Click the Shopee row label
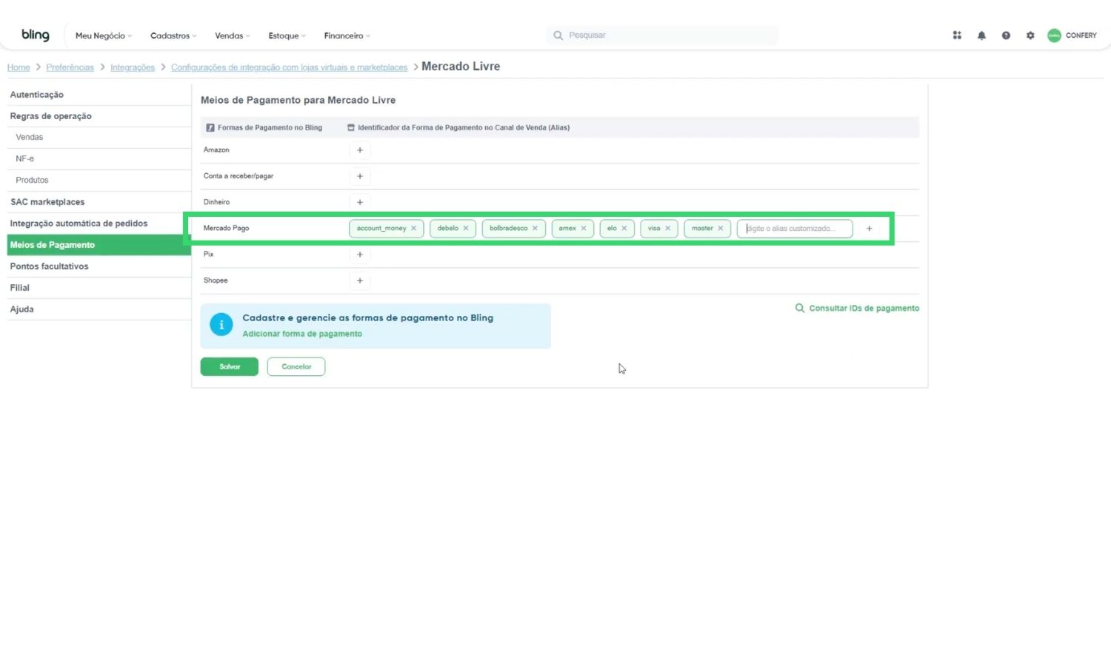The image size is (1111, 666). click(216, 280)
